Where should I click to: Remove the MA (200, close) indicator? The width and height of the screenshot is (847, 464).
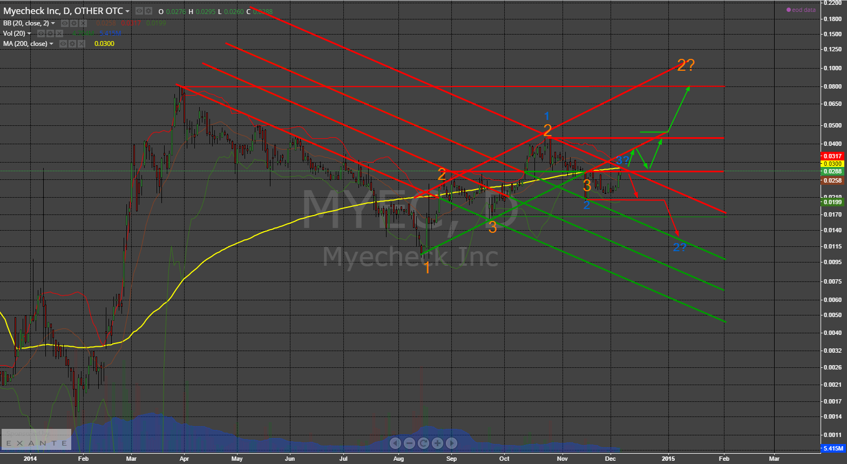click(82, 44)
